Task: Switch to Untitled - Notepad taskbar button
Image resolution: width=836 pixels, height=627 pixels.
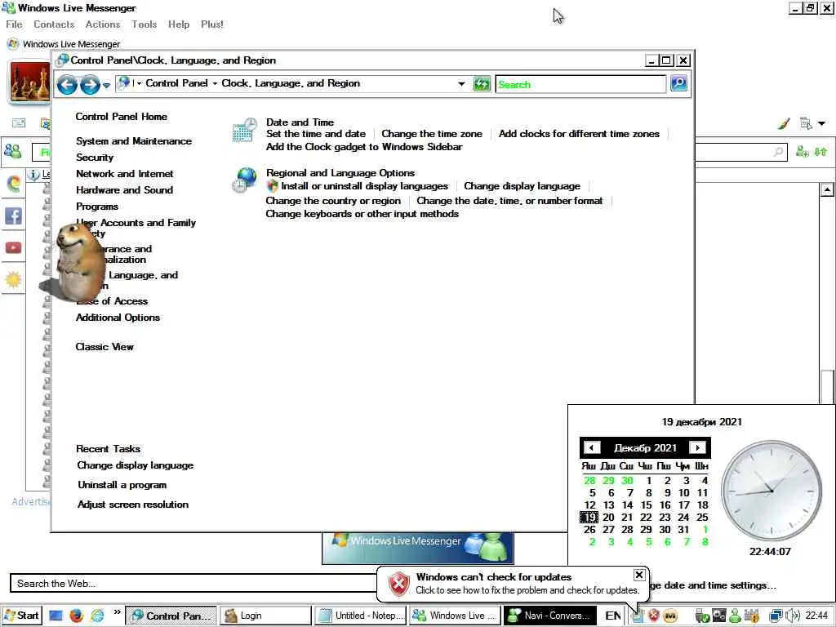Action: click(x=360, y=616)
